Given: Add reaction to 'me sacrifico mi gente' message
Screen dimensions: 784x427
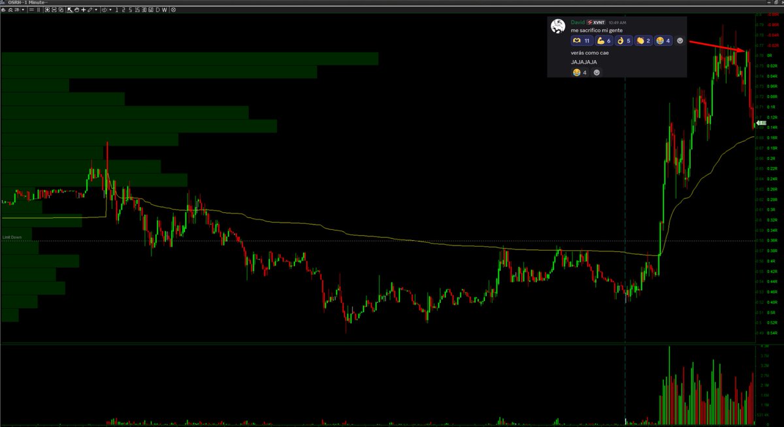Looking at the screenshot, I should pos(680,40).
